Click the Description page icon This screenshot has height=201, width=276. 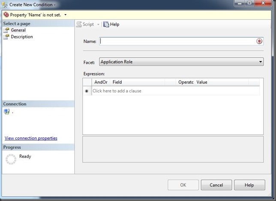[6, 37]
